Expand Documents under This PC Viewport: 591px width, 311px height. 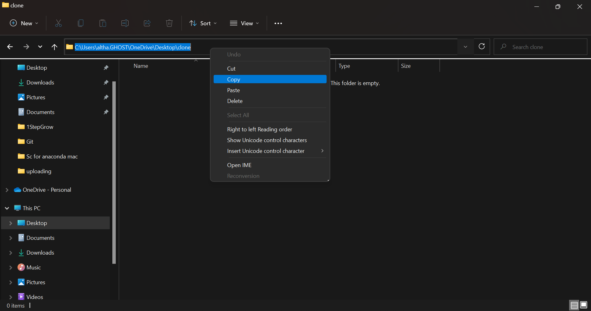(x=11, y=238)
